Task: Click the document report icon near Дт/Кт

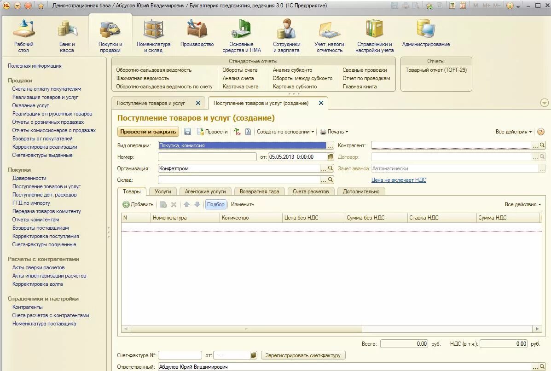Action: point(248,132)
